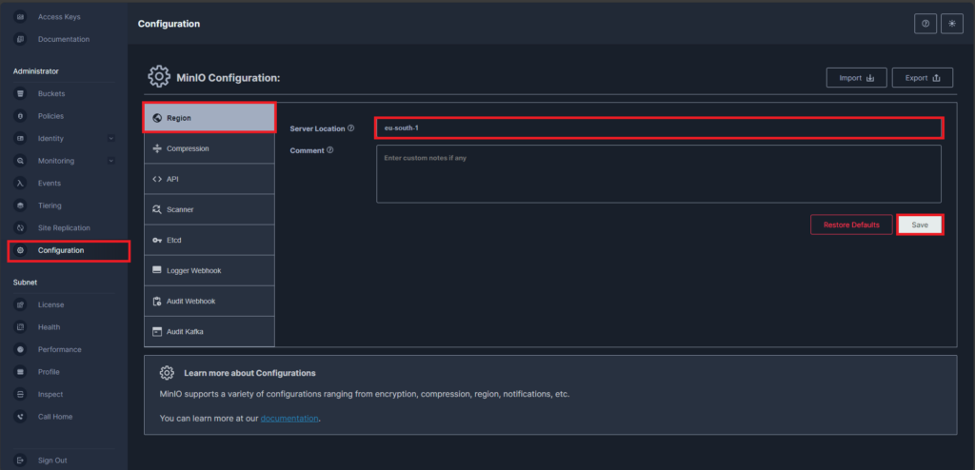Save the region configuration

coord(920,225)
